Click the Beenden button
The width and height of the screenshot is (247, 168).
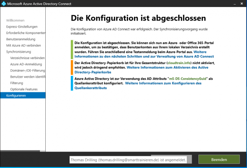(219, 159)
